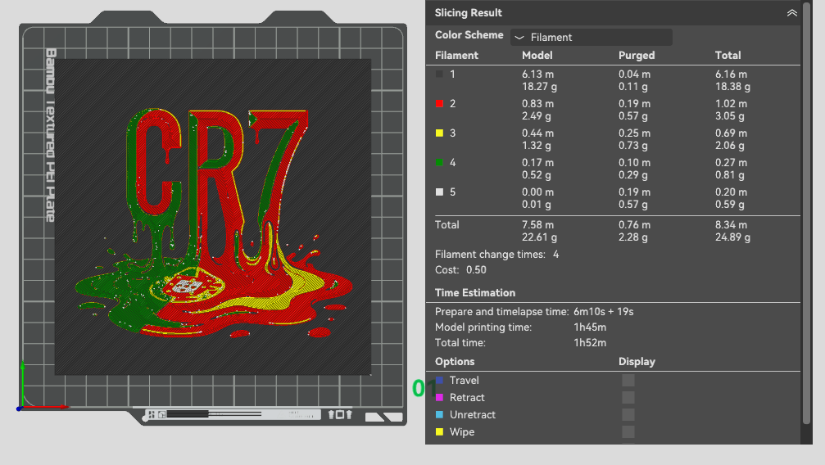The image size is (825, 465).
Task: Click the Wipe option label
Action: 462,432
